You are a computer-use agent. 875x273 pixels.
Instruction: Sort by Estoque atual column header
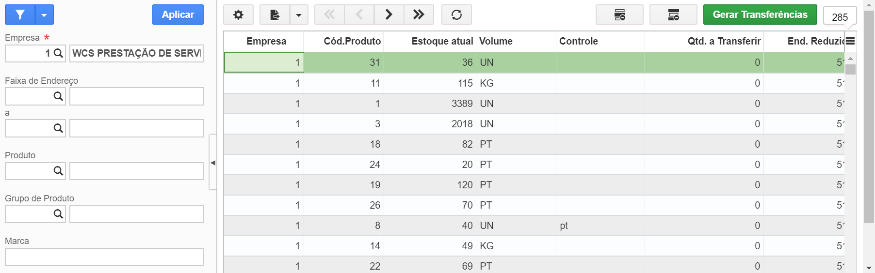pos(442,41)
